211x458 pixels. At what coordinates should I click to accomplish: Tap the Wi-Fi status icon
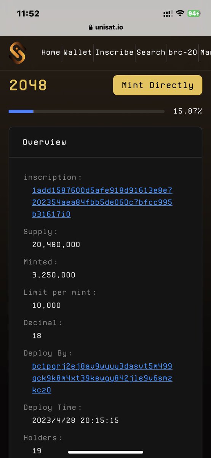[180, 13]
